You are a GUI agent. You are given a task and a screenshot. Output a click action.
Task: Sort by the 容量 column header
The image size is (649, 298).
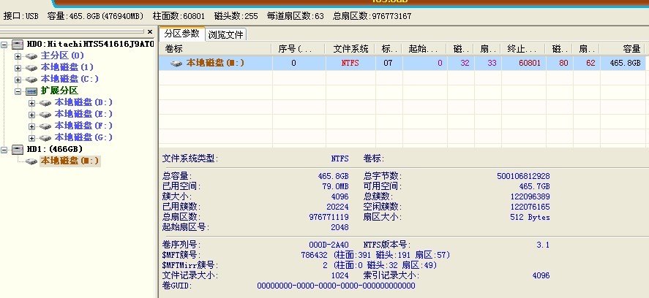(622, 49)
